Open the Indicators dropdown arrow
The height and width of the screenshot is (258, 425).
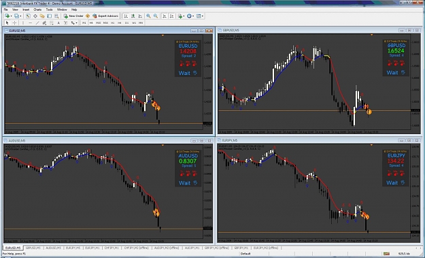(x=184, y=16)
